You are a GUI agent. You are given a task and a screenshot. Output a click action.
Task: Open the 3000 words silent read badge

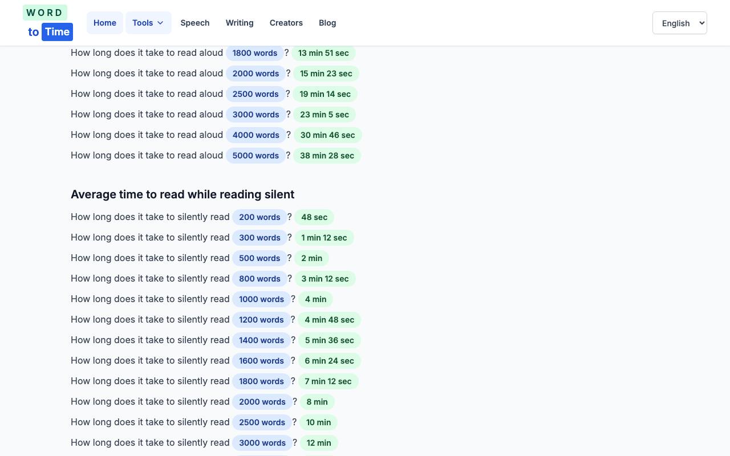coord(262,443)
